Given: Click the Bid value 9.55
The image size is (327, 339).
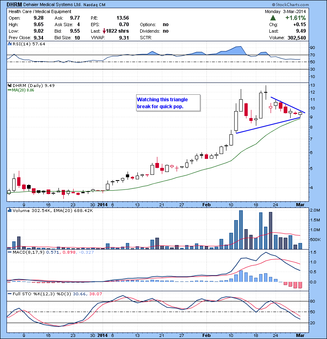Looking at the screenshot, I should pyautogui.click(x=75, y=31).
